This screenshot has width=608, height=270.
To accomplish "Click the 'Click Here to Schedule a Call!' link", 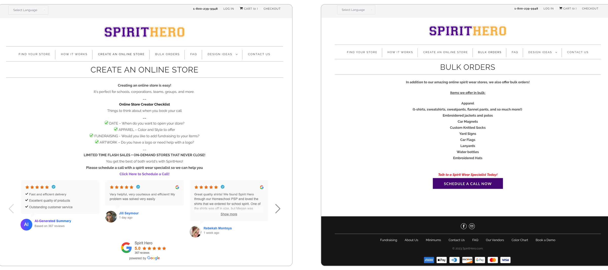I will click(144, 174).
